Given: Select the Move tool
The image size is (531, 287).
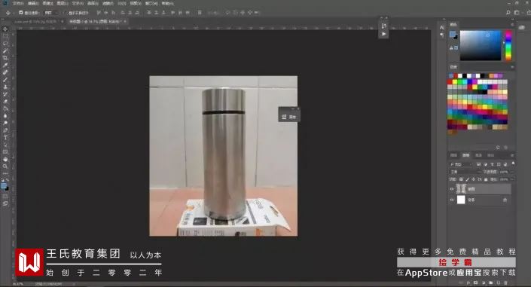Looking at the screenshot, I should (5, 29).
